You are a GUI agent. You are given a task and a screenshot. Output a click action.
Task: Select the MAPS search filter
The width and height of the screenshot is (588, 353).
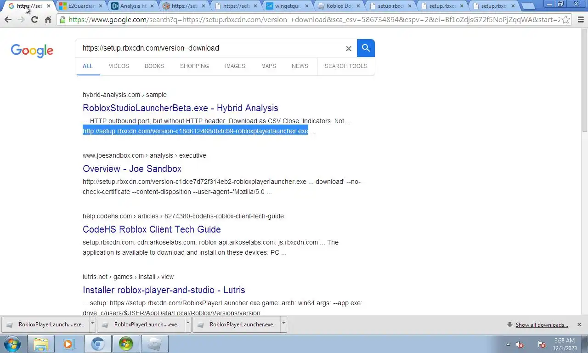point(269,66)
